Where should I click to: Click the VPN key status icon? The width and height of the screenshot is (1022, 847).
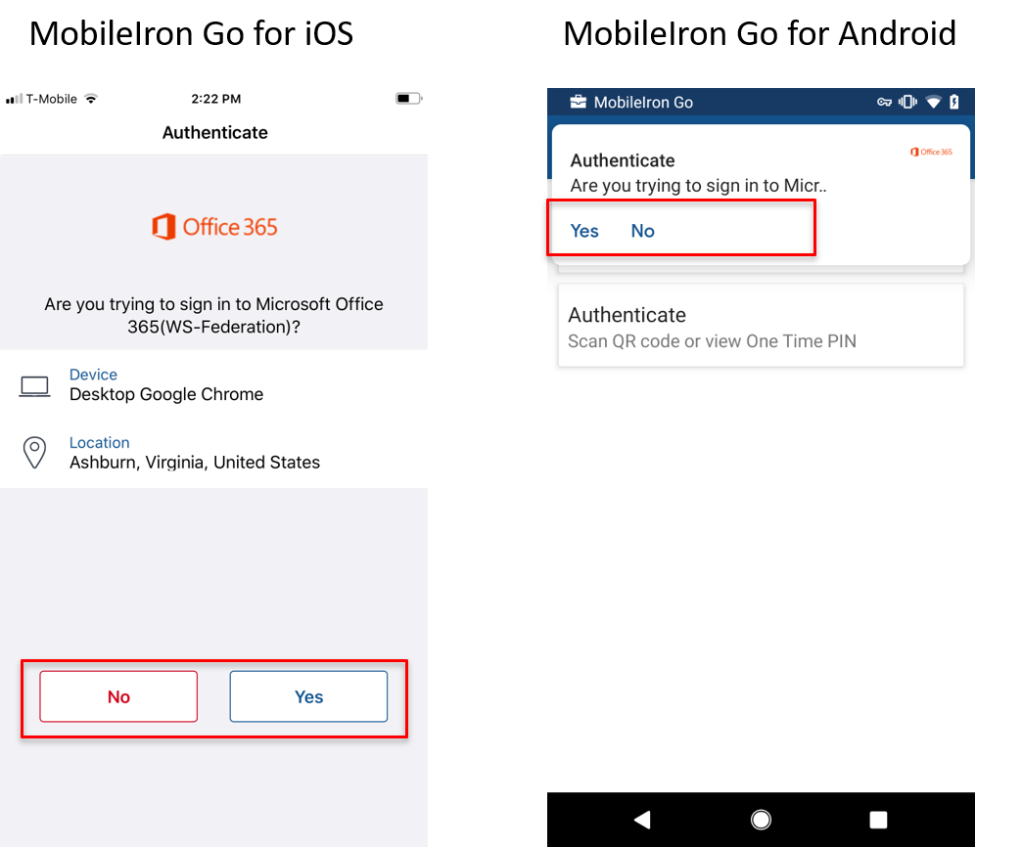coord(885,102)
